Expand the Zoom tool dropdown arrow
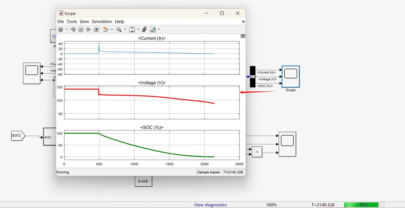This screenshot has height=208, width=405. [x=124, y=29]
